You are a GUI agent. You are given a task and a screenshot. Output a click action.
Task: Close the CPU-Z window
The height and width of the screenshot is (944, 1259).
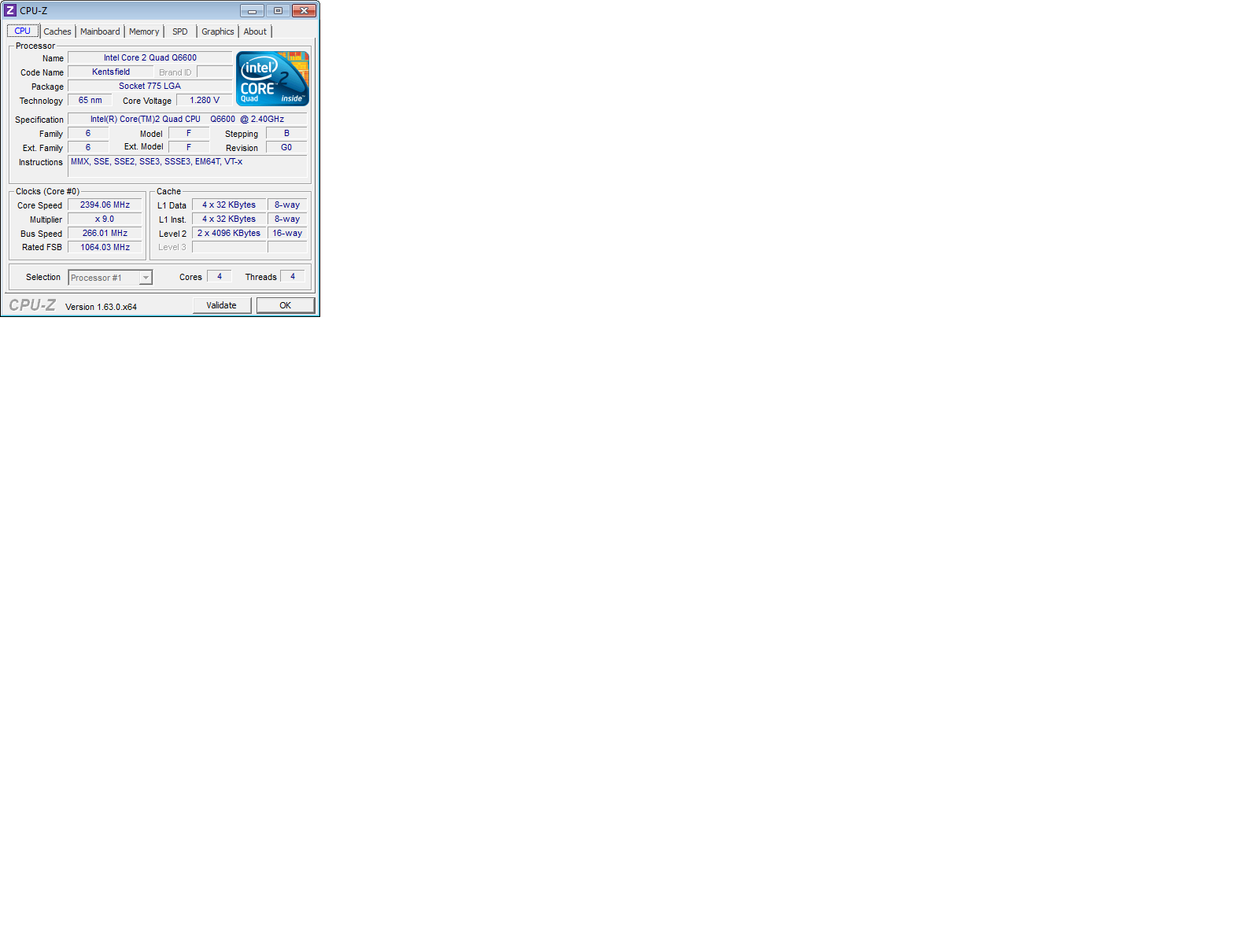pyautogui.click(x=304, y=10)
